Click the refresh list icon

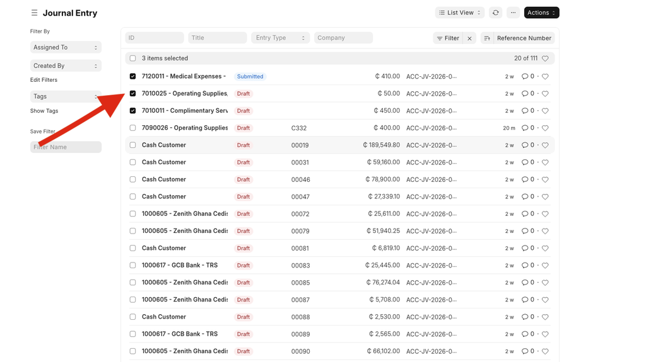click(x=496, y=13)
